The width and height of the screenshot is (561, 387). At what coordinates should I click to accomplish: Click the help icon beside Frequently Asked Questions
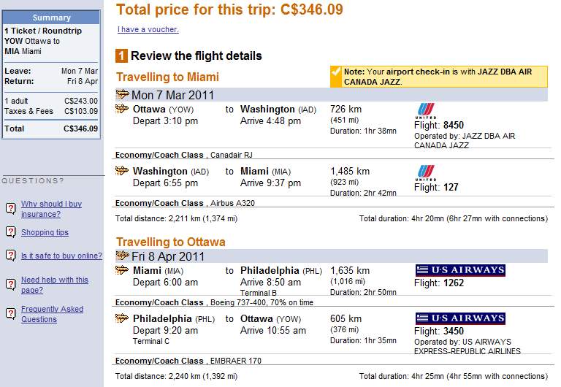(x=11, y=313)
